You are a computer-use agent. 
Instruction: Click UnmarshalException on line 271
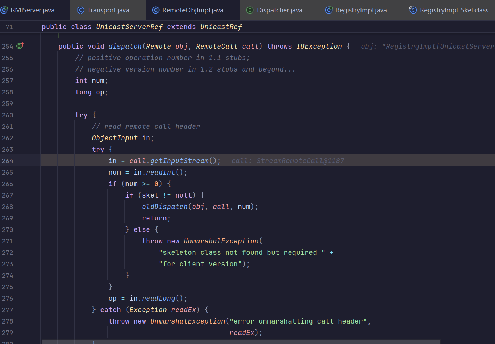[221, 241]
